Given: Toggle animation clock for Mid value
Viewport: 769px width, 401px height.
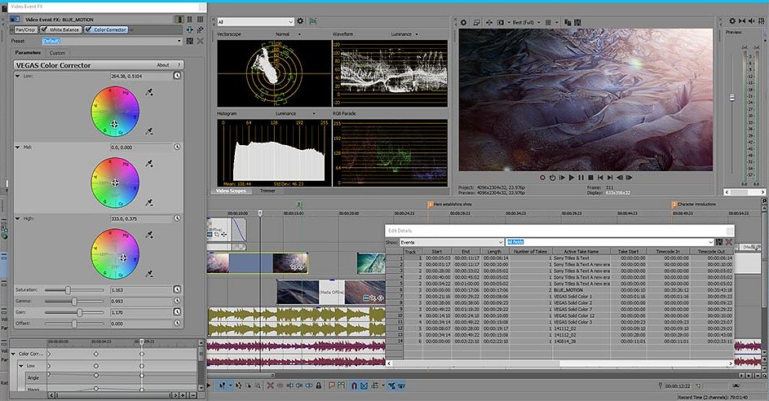Looking at the screenshot, I should [177, 147].
